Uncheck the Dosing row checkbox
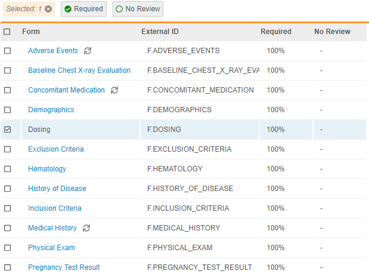The height and width of the screenshot is (277, 369). point(7,130)
